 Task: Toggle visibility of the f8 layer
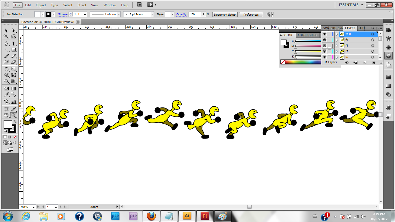click(325, 46)
